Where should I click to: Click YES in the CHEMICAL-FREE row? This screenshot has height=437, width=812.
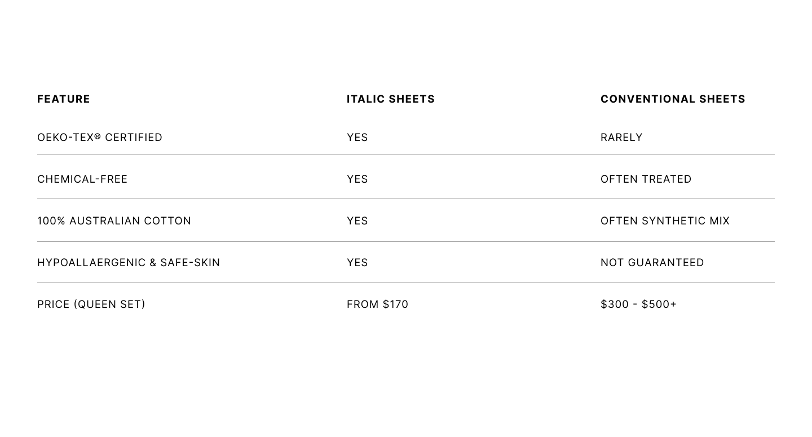point(358,179)
